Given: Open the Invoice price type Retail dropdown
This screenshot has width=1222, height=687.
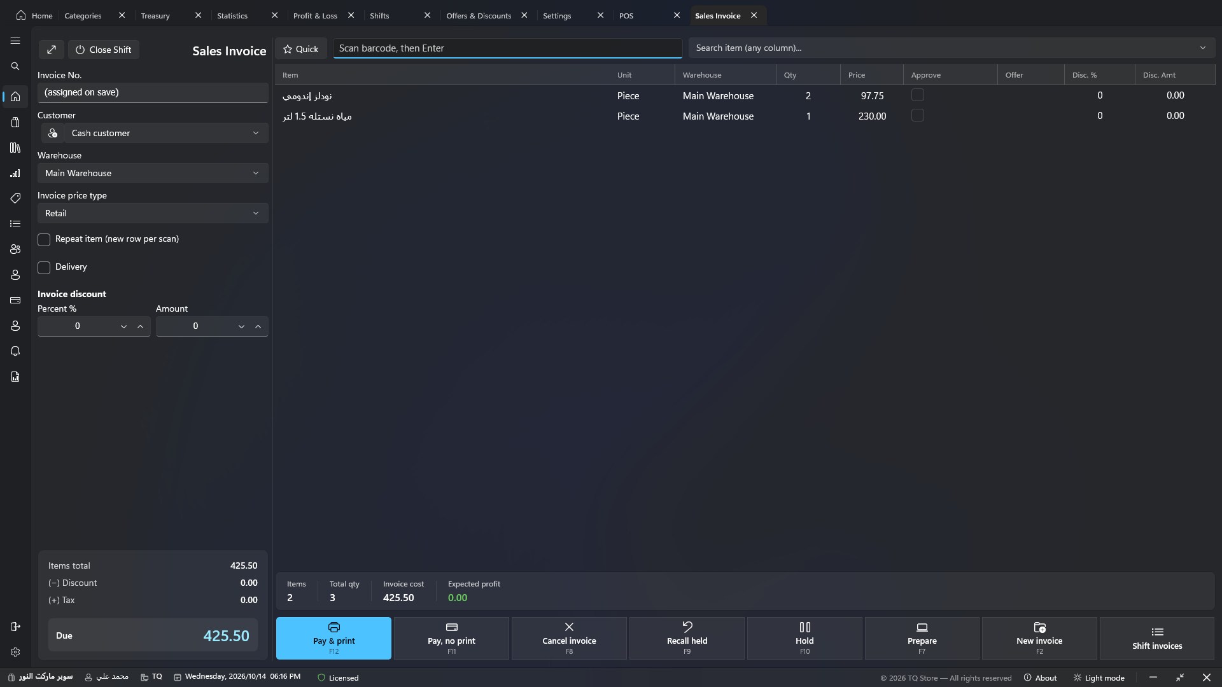Looking at the screenshot, I should (153, 213).
